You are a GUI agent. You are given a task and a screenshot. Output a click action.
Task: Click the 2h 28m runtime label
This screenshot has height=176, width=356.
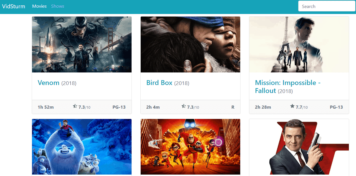tap(263, 107)
